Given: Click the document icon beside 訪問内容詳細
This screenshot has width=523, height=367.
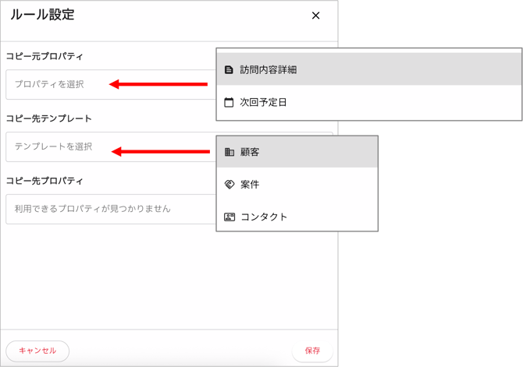Looking at the screenshot, I should (x=229, y=70).
